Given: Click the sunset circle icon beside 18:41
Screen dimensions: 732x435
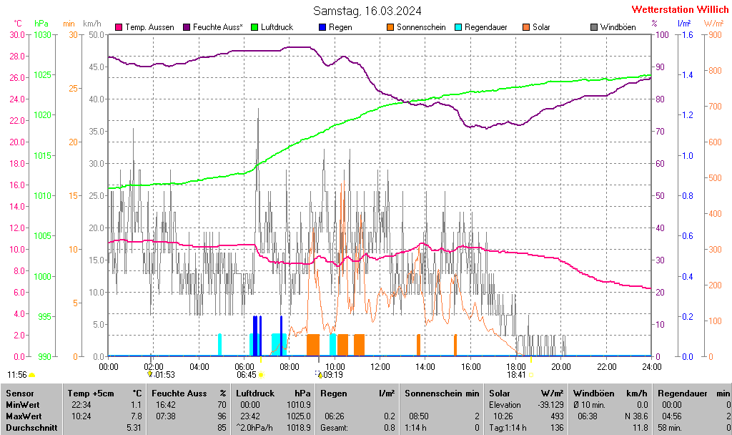Looking at the screenshot, I should [531, 375].
